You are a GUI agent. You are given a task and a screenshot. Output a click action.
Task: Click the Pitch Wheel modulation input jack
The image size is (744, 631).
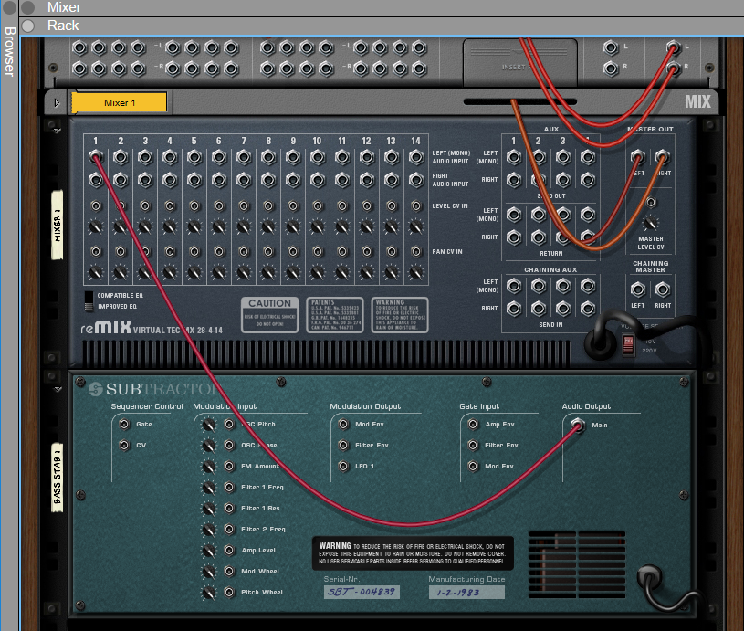point(230,592)
